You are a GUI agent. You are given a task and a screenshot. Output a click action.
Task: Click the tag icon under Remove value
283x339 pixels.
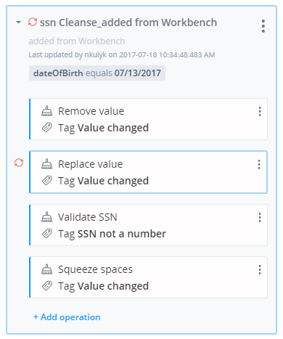pos(47,128)
